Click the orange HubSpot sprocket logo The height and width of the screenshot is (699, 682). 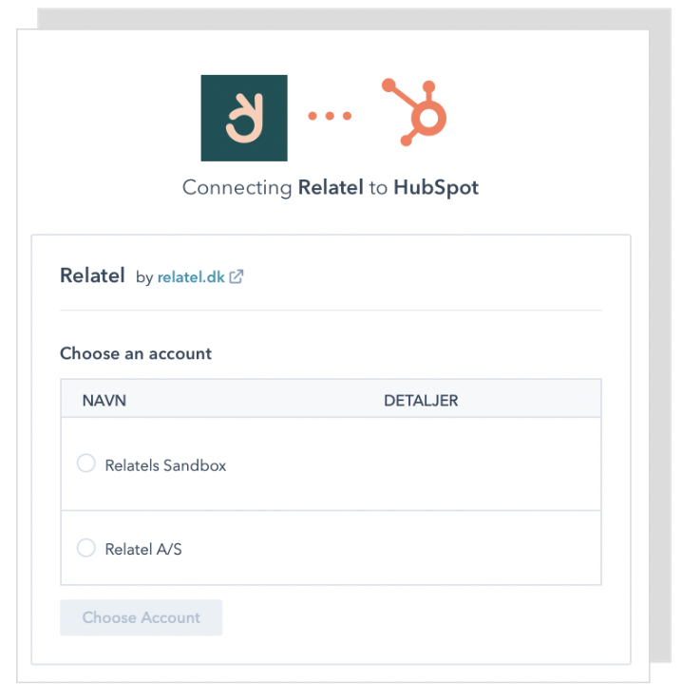pyautogui.click(x=414, y=113)
